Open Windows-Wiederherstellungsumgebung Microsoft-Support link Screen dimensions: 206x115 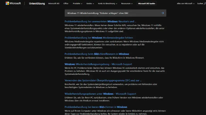pos(98,64)
